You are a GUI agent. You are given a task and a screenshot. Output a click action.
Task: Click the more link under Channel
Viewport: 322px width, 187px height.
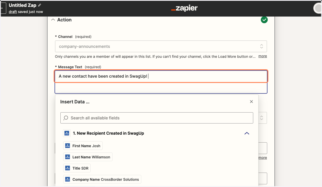[x=263, y=56]
